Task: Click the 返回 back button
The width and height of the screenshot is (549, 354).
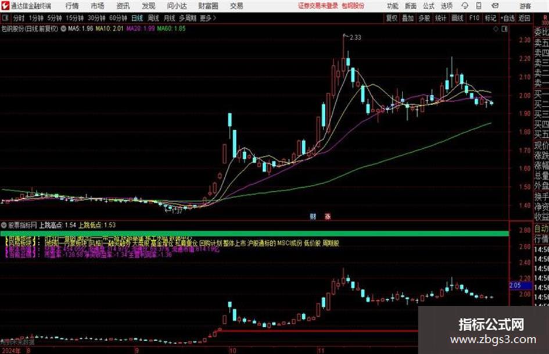Action: pyautogui.click(x=524, y=18)
